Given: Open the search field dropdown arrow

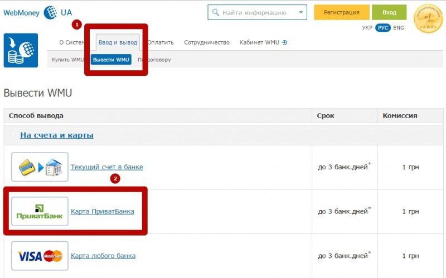Looking at the screenshot, I should coord(301,12).
